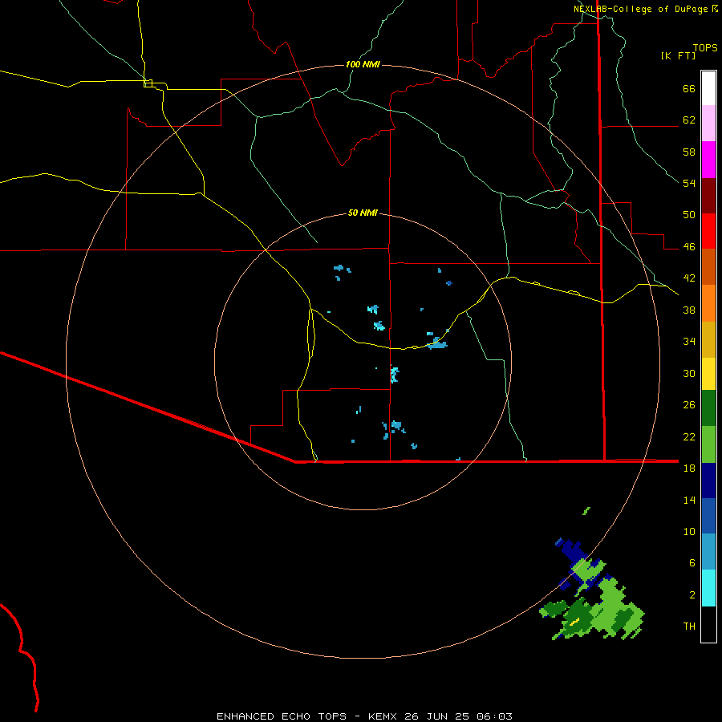Image resolution: width=722 pixels, height=722 pixels.
Task: Click the "58" scale value
Action: (x=689, y=152)
